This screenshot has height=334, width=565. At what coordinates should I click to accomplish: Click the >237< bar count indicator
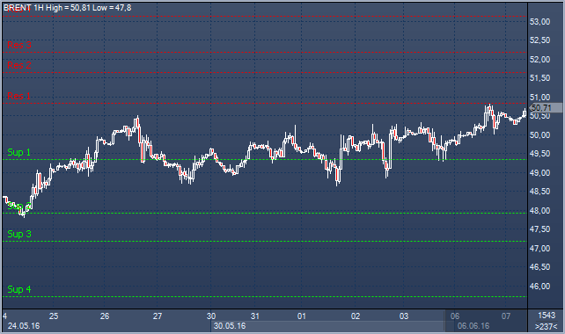pos(547,326)
